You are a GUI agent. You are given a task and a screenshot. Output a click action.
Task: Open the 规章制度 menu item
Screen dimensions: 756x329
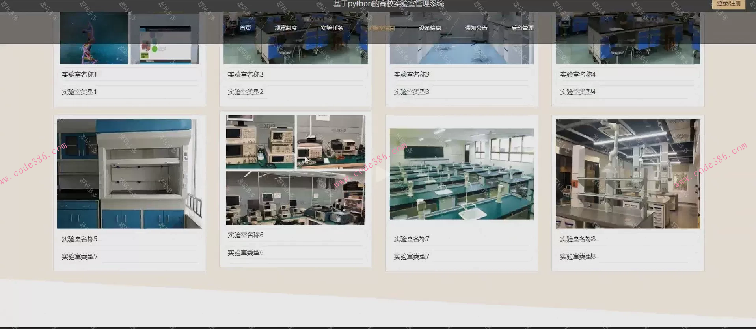(x=286, y=28)
